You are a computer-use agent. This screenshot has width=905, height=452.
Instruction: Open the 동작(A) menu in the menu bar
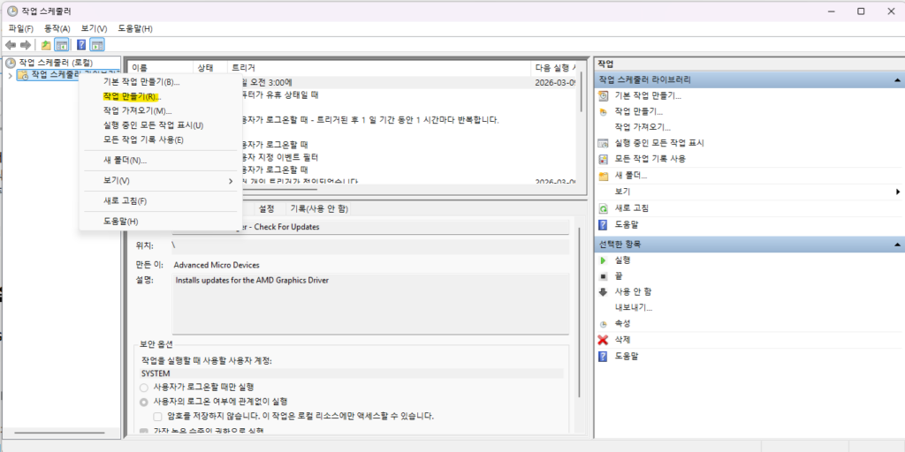pos(57,28)
